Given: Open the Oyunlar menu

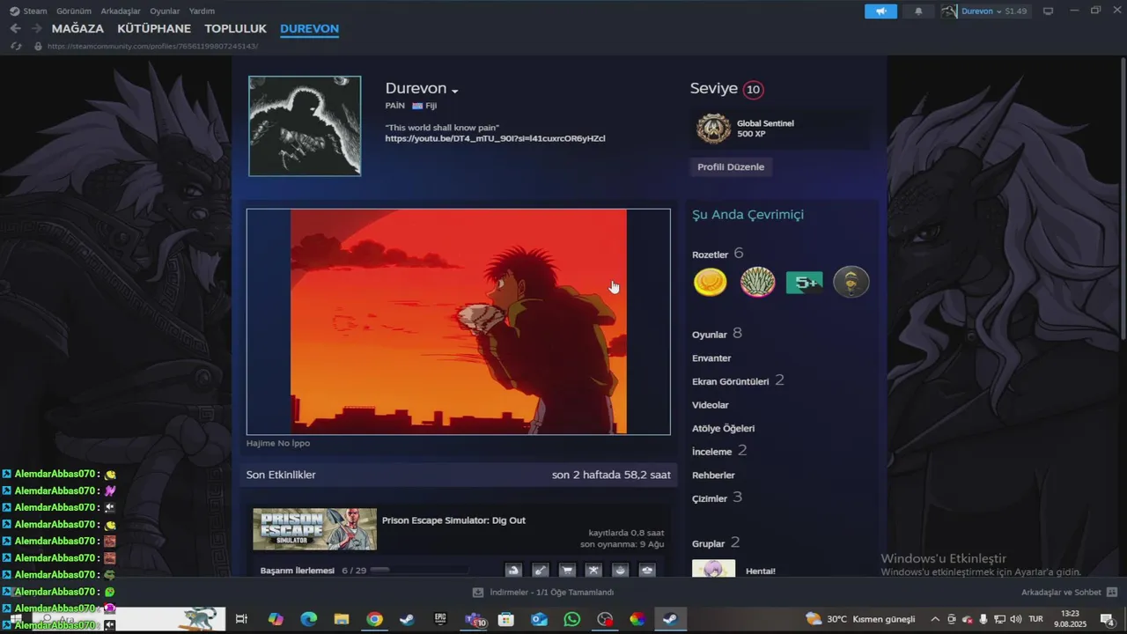Looking at the screenshot, I should [x=165, y=11].
